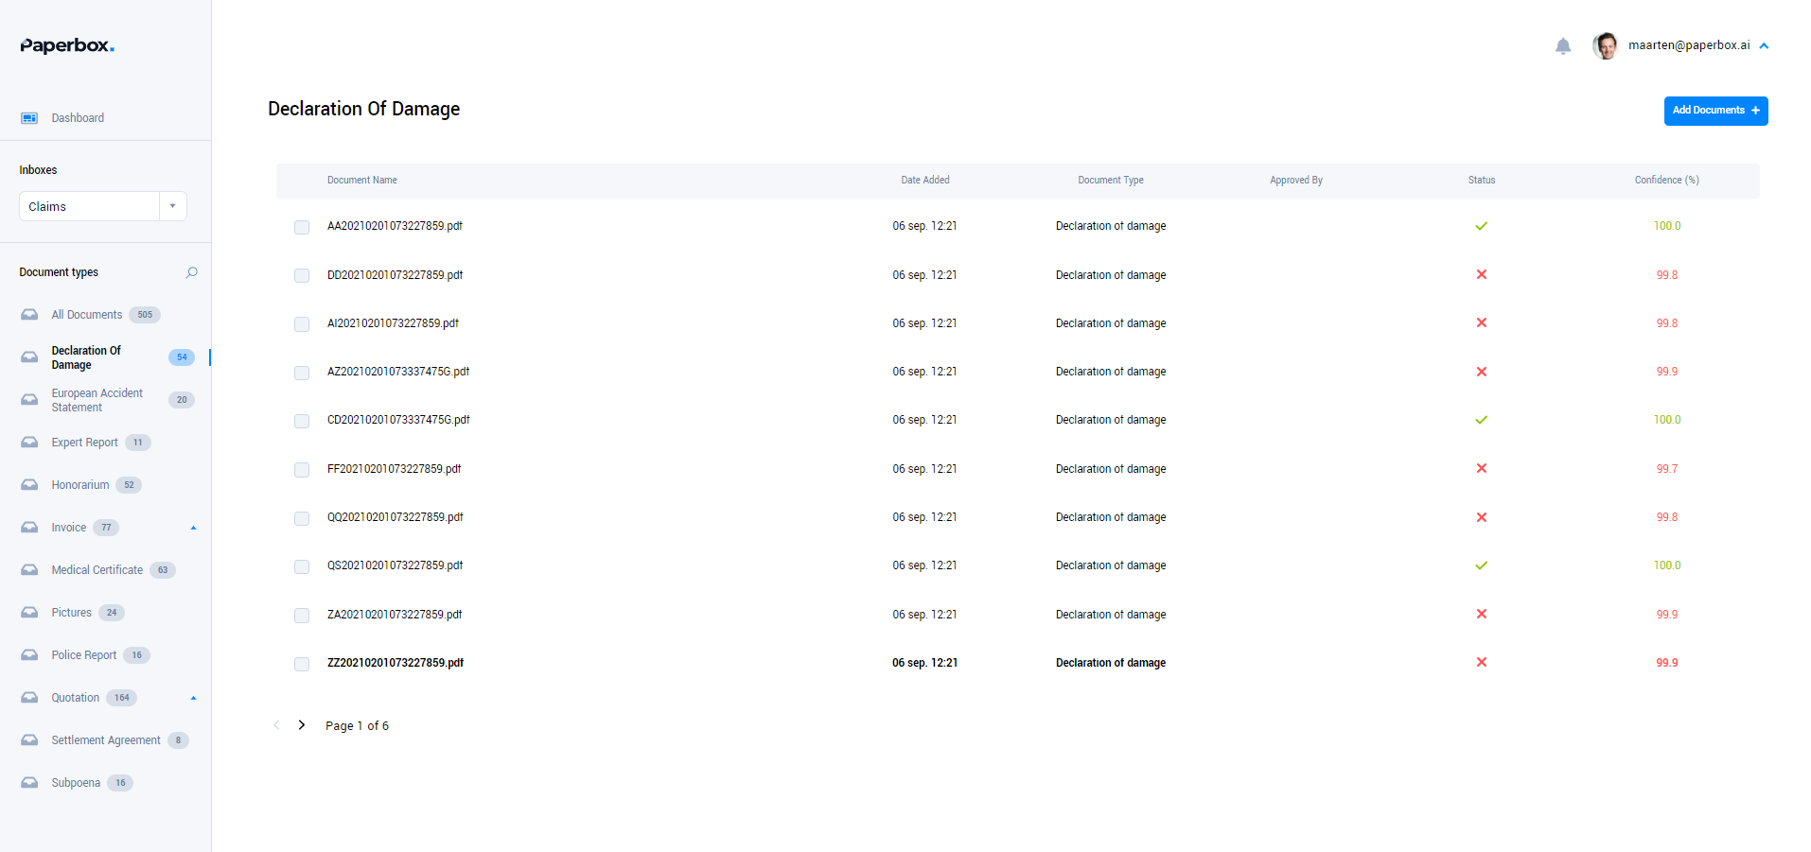
Task: Go to next page arrow
Action: tap(302, 725)
